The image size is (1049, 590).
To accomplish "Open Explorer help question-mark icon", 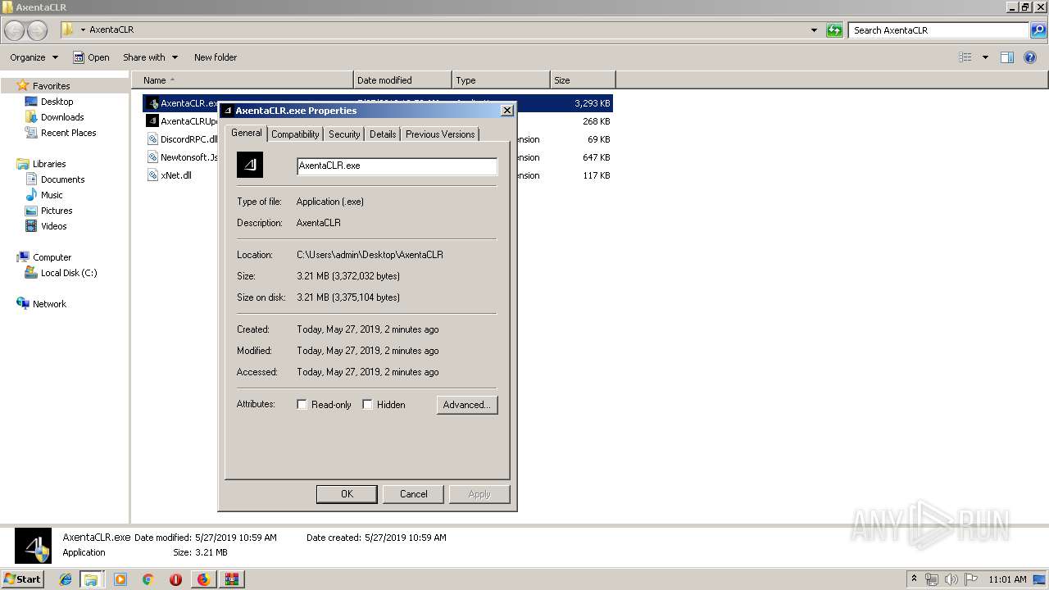I will (x=1031, y=57).
